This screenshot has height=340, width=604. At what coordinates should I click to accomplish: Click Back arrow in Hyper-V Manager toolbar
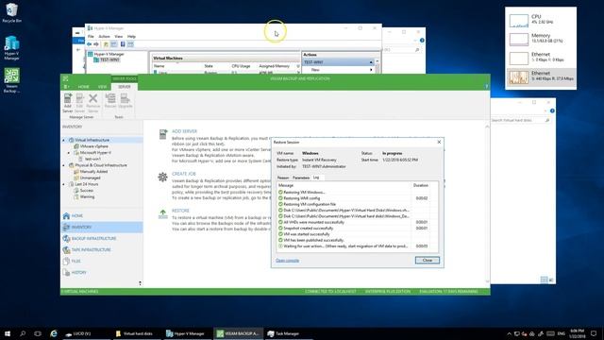(90, 44)
